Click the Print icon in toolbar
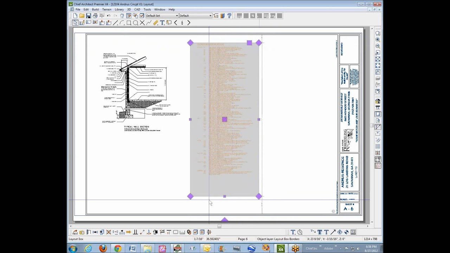Viewport: 450px width, 253px height. [95, 16]
